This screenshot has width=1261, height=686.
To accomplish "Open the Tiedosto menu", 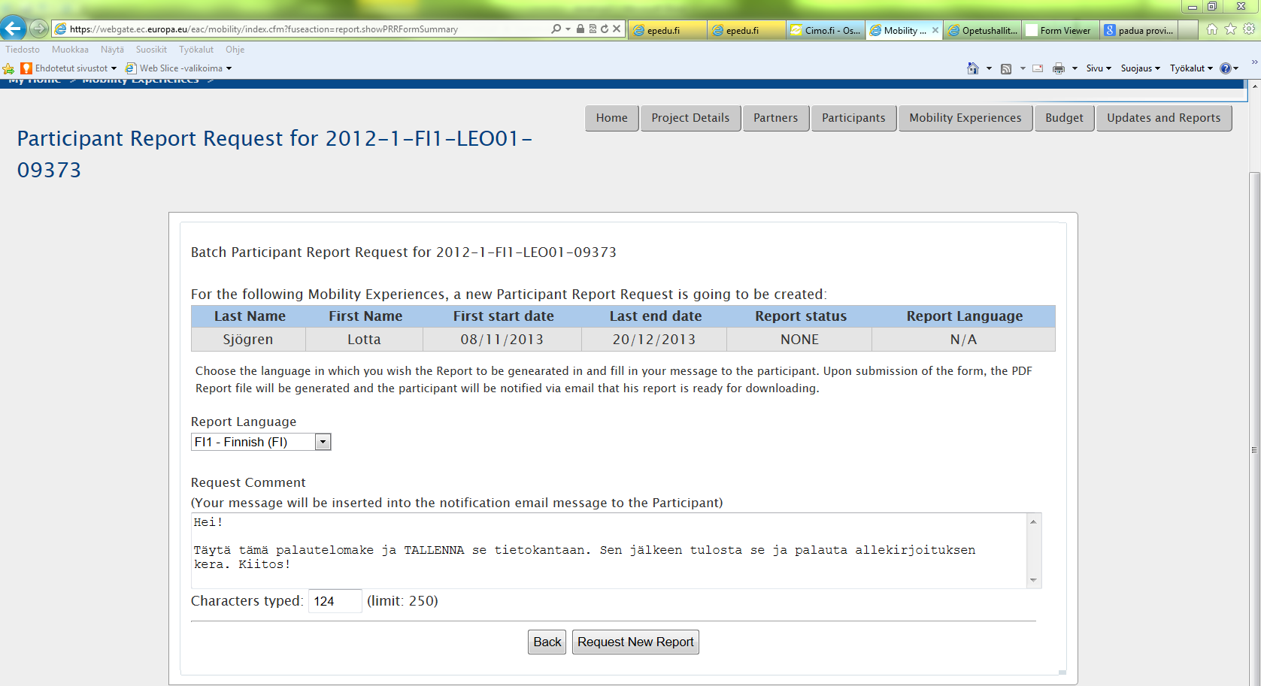I will tap(23, 50).
